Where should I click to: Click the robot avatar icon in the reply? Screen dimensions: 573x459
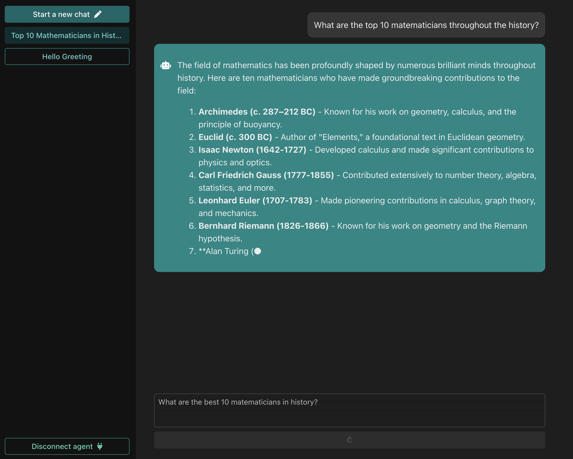click(x=165, y=65)
